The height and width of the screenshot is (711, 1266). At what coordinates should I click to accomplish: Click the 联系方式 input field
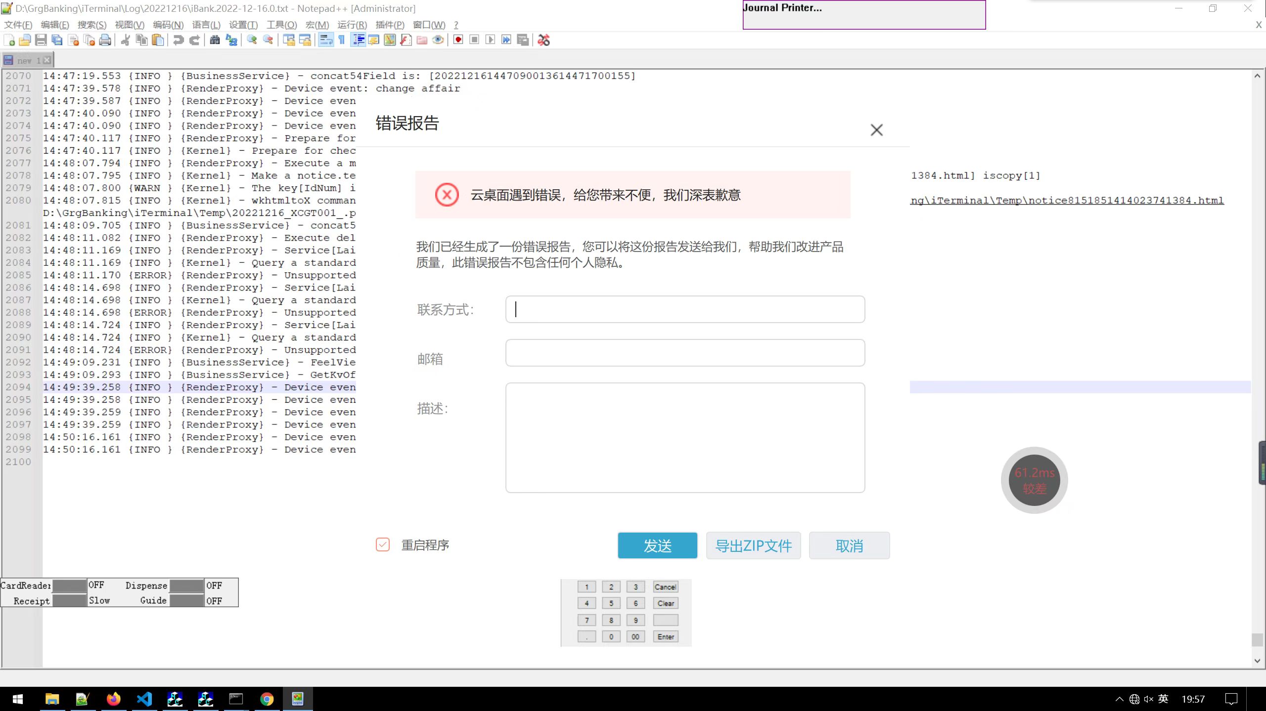pyautogui.click(x=685, y=309)
